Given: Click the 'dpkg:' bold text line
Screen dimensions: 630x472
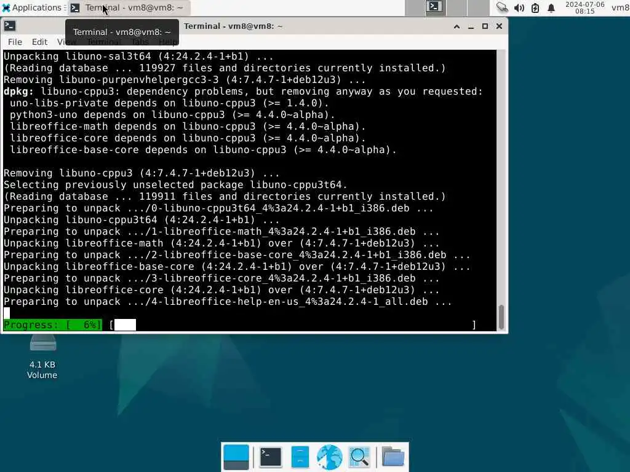Looking at the screenshot, I should tap(243, 92).
